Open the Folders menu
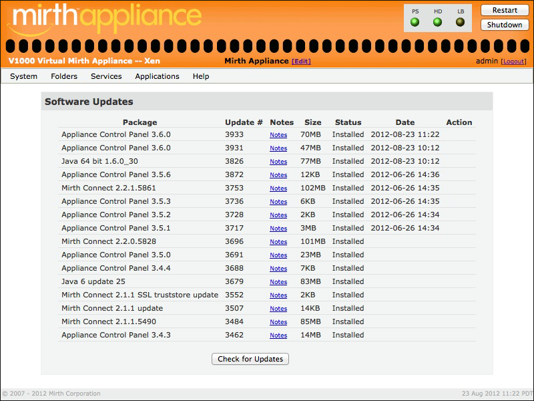This screenshot has height=401, width=534. [x=64, y=76]
